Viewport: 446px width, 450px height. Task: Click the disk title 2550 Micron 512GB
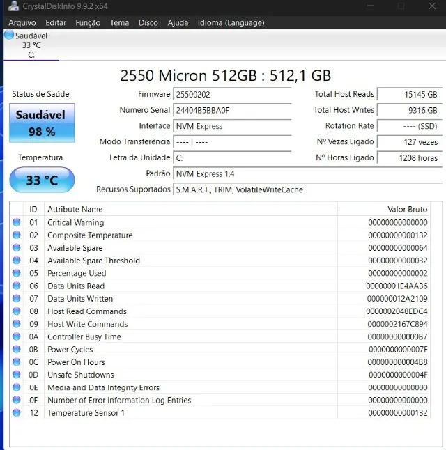(x=226, y=75)
